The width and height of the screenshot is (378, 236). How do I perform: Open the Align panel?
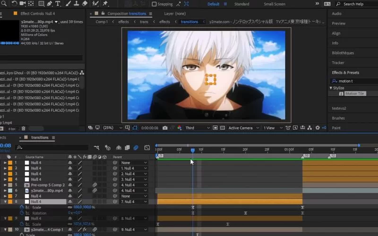(336, 33)
